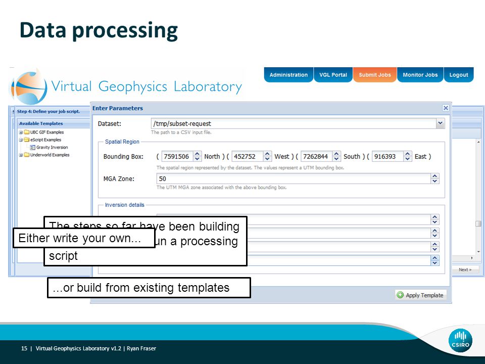Click the West bounding box value field
The height and width of the screenshot is (364, 485).
coord(248,156)
